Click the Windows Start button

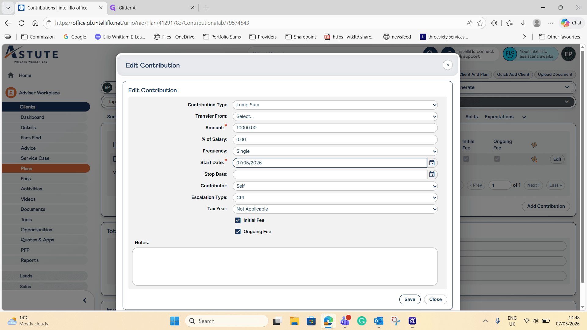[x=175, y=321]
